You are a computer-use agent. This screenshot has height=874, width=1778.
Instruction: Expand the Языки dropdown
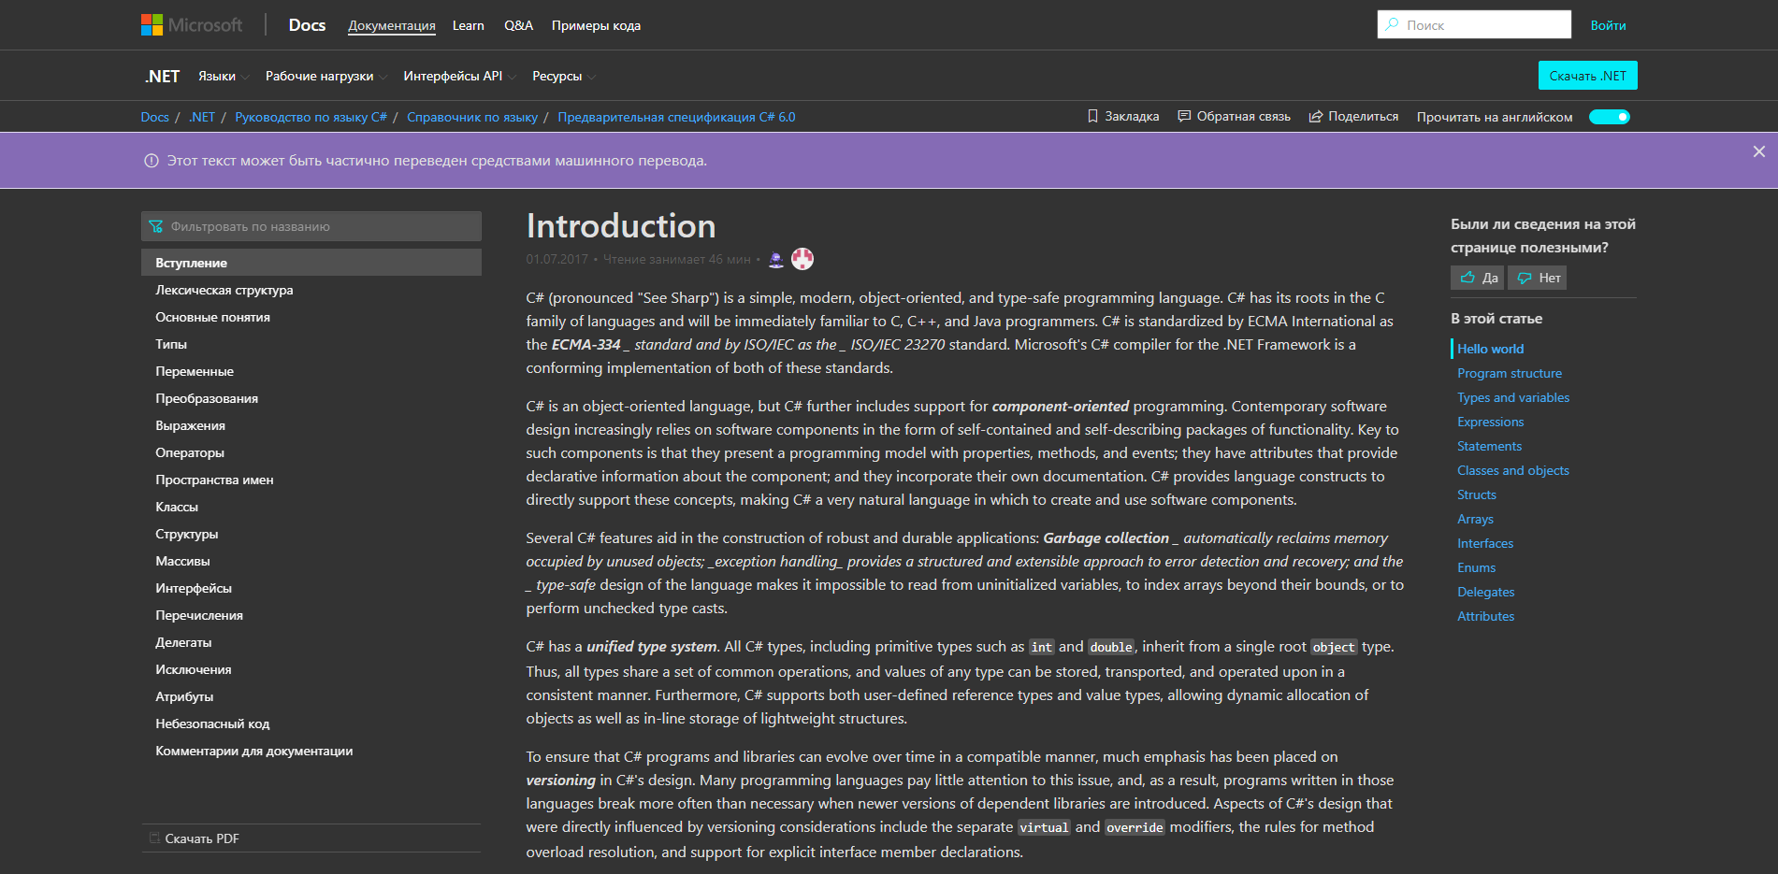224,76
